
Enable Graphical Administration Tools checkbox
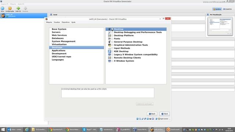point(112,45)
